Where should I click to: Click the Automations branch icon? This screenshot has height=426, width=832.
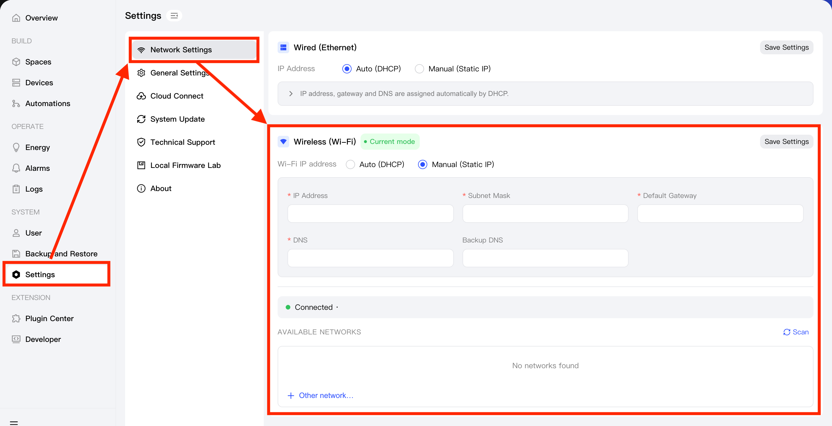(16, 103)
